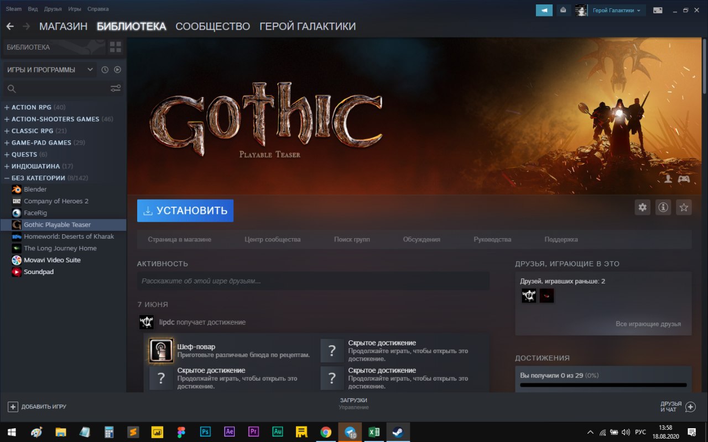
Task: Expand the ИНДЮШАТИНА category
Action: click(7, 166)
